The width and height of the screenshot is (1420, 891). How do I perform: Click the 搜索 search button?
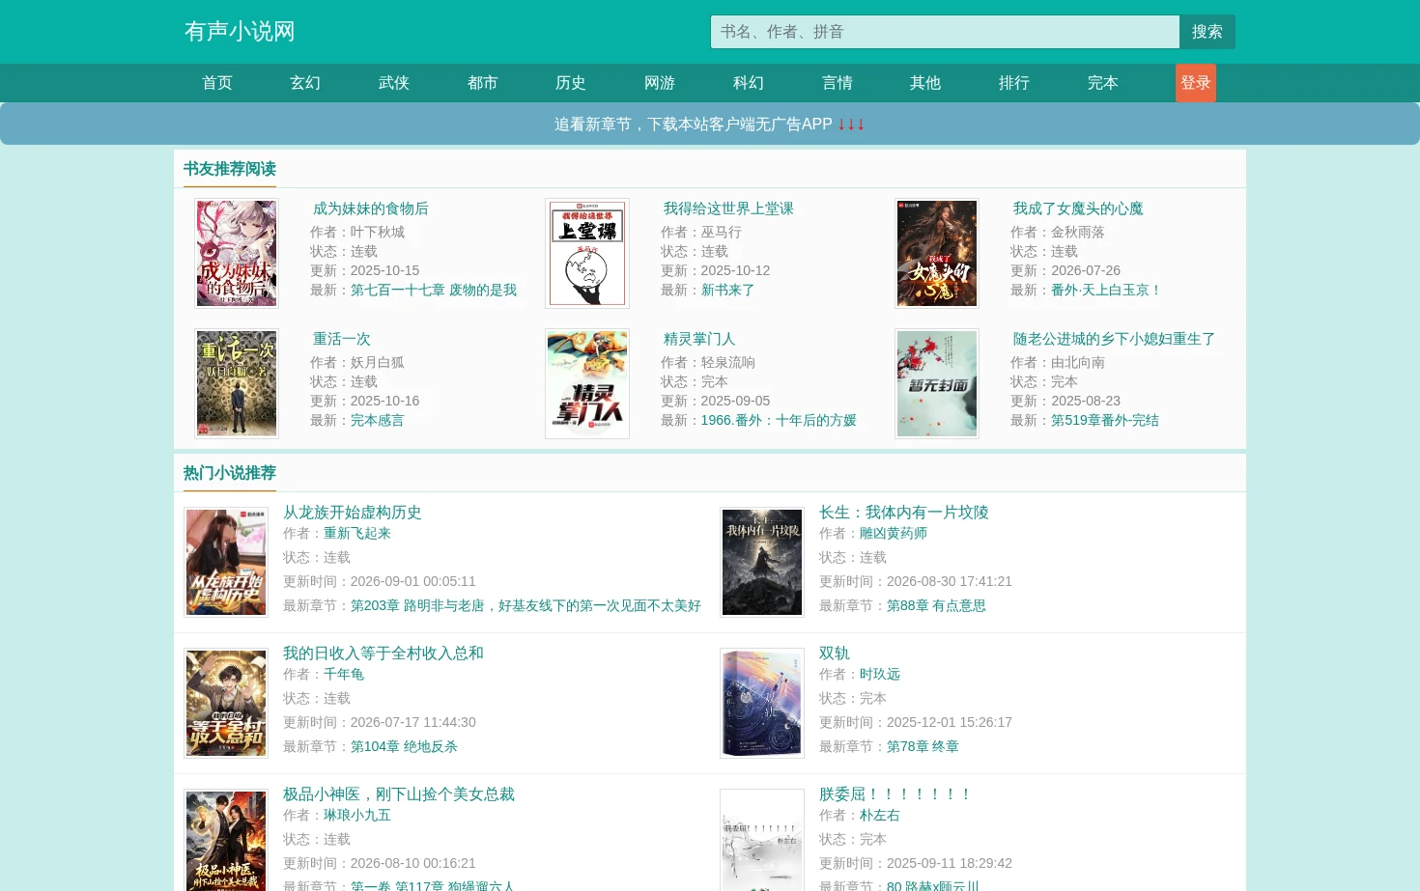(x=1207, y=32)
